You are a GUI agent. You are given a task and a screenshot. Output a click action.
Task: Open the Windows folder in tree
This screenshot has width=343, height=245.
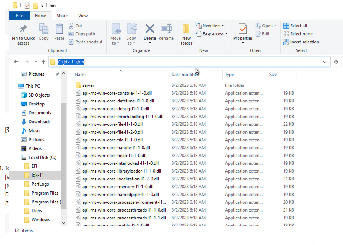tap(37, 220)
